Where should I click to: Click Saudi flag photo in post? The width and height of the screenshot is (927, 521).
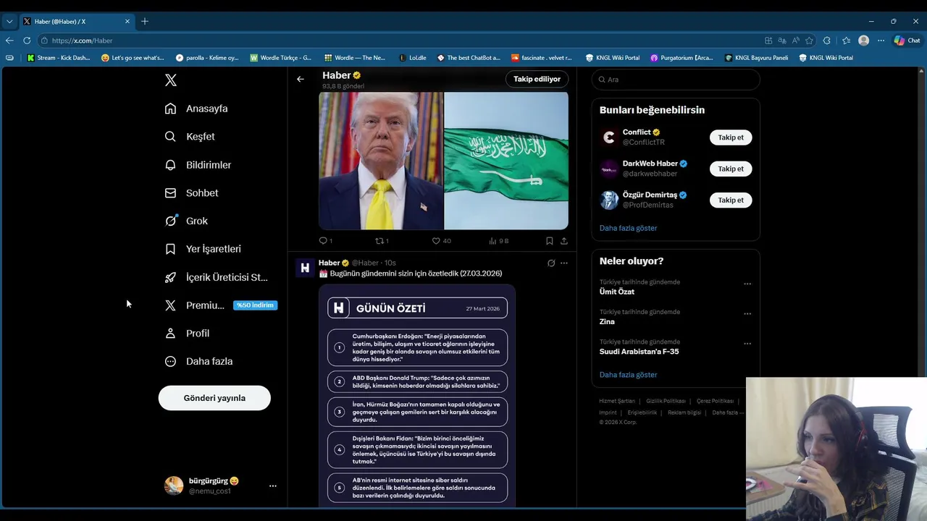click(506, 161)
